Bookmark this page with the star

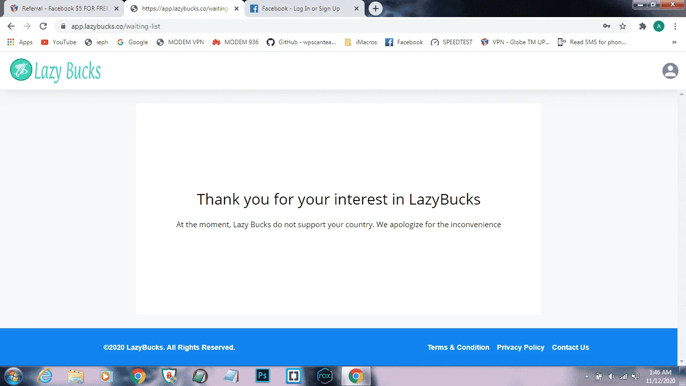pyautogui.click(x=623, y=26)
